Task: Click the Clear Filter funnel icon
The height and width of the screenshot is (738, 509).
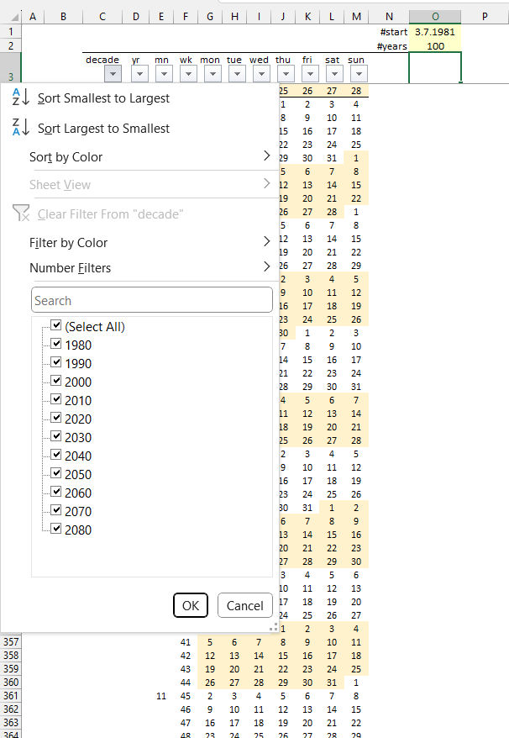Action: pyautogui.click(x=21, y=214)
